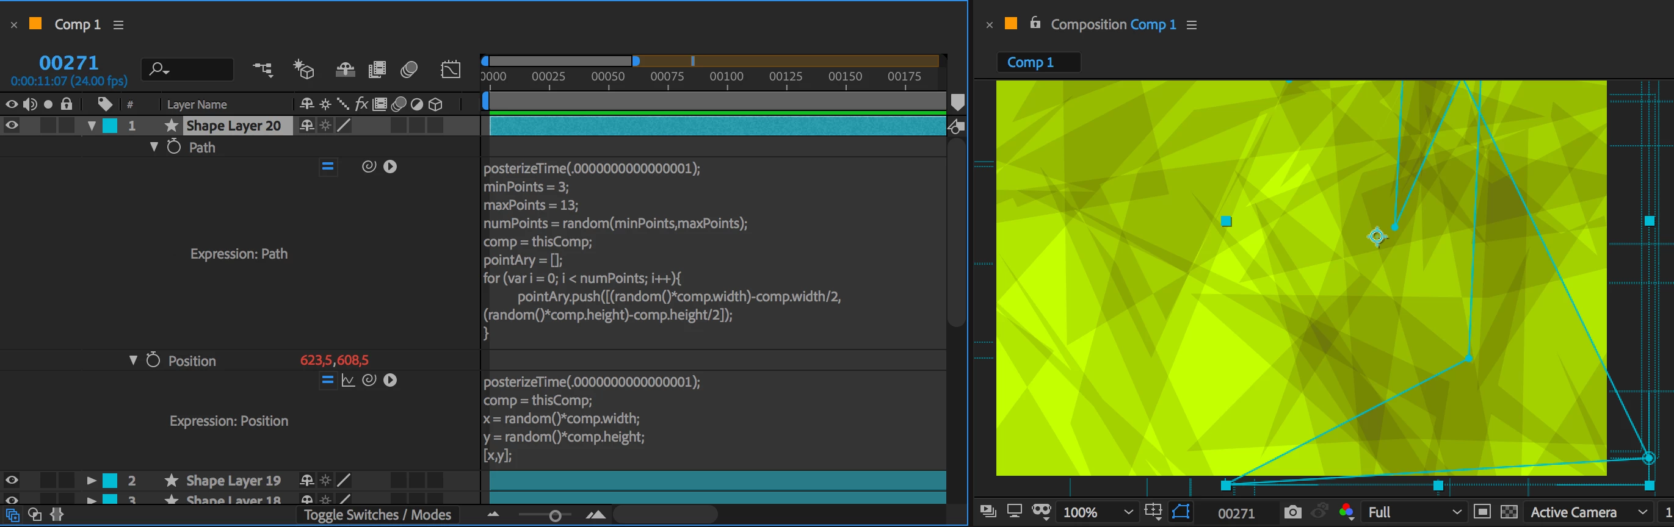Click the timeline current time 00271
Image resolution: width=1674 pixels, height=527 pixels.
coord(69,63)
